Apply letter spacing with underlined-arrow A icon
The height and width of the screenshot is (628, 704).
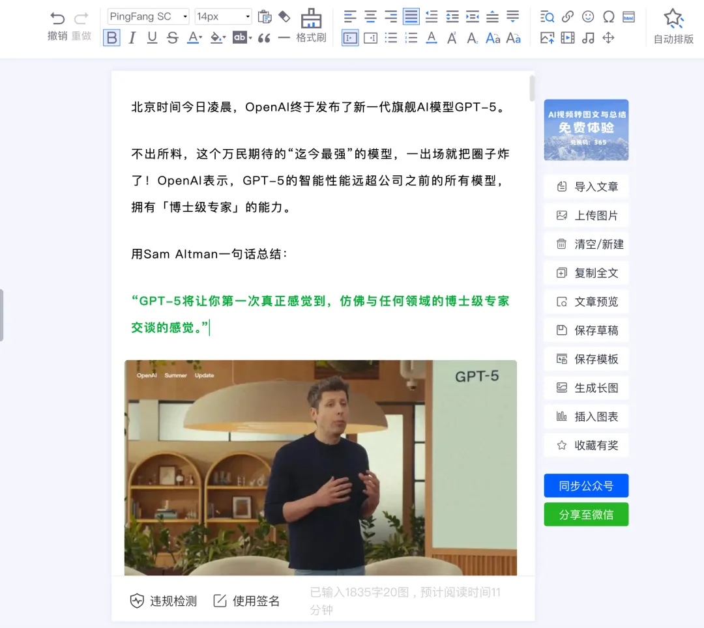[x=432, y=38]
